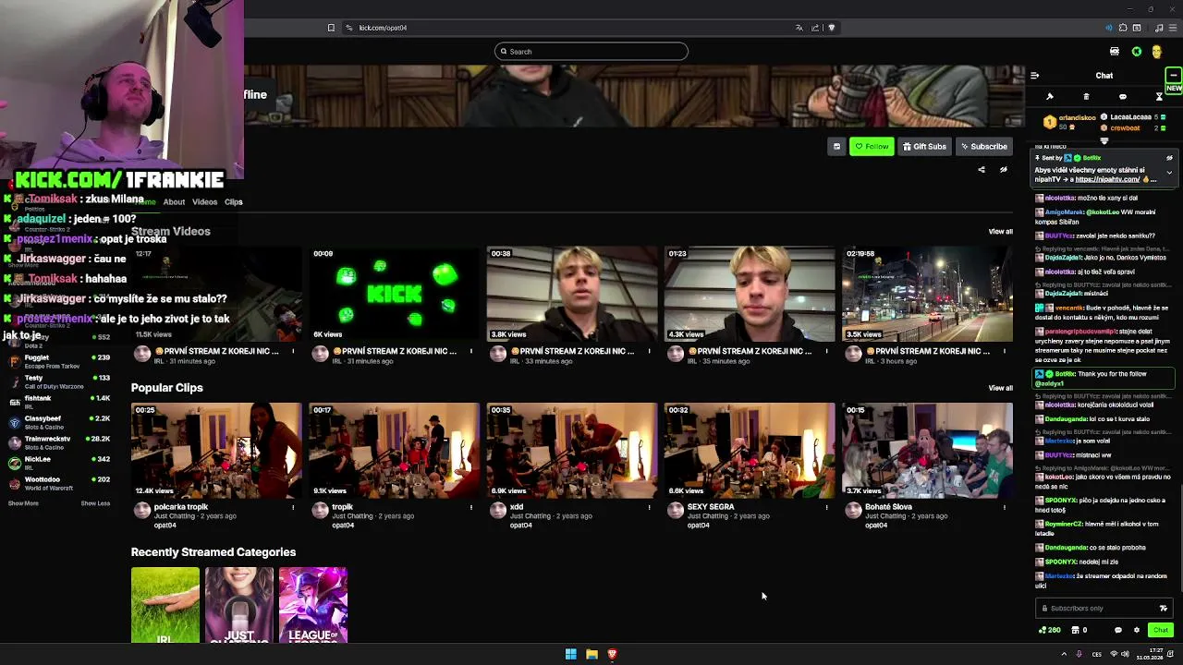This screenshot has height=665, width=1183.
Task: Open the nipahtv.com link in the pinned message
Action: click(1106, 179)
